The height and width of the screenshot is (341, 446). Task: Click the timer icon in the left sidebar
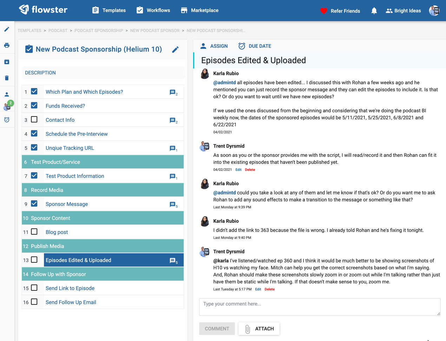[x=7, y=120]
